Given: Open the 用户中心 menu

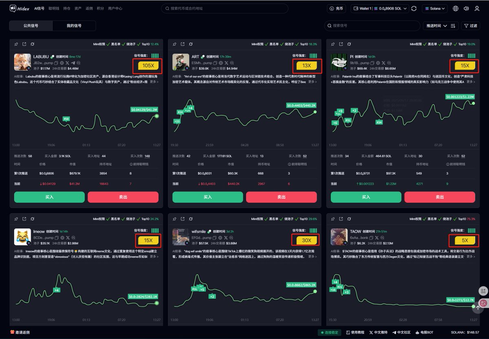Looking at the screenshot, I should pyautogui.click(x=115, y=8).
